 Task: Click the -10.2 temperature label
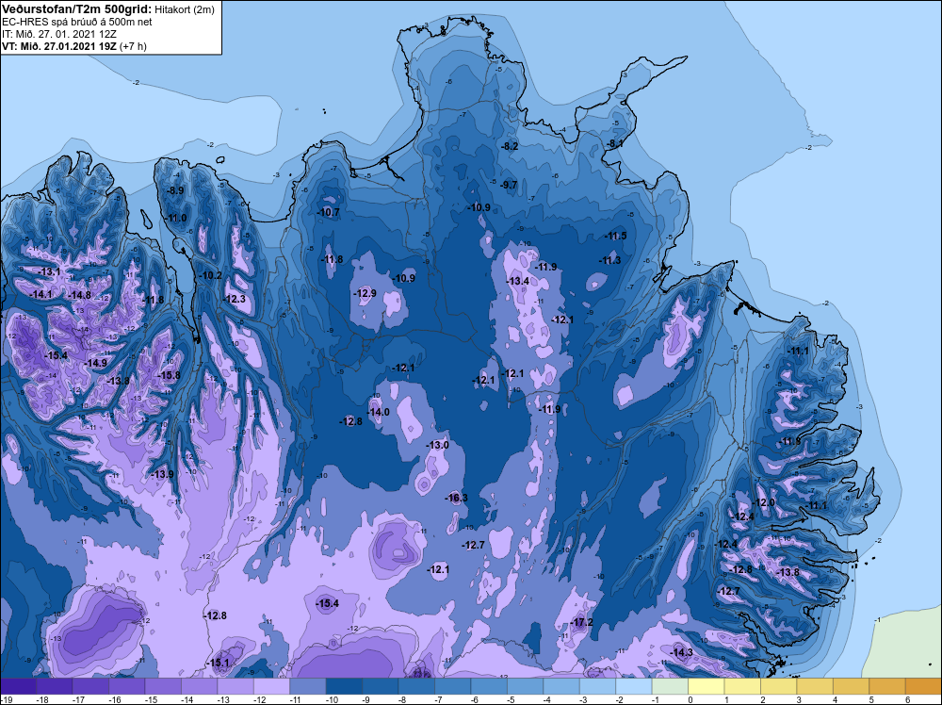click(211, 275)
